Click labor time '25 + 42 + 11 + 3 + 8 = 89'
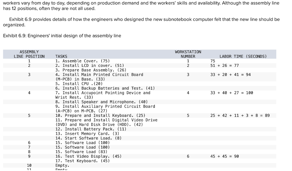 [240, 116]
